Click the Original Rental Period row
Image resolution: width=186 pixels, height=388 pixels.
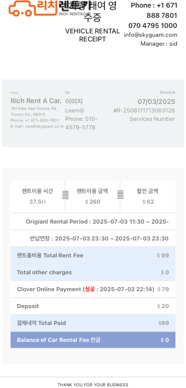click(x=93, y=221)
